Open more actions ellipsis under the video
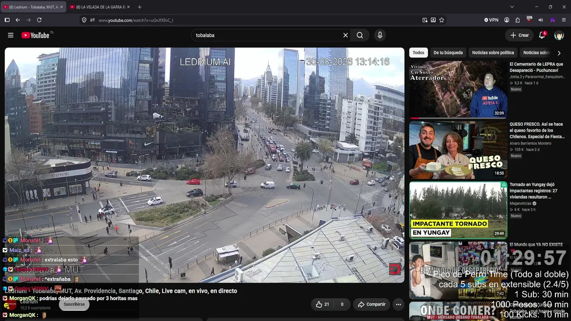 click(398, 305)
